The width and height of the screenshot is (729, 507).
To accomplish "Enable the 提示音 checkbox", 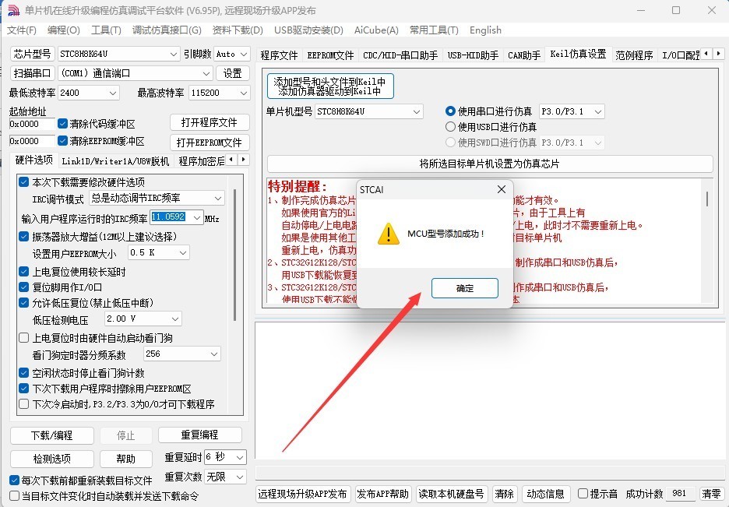I will [583, 493].
